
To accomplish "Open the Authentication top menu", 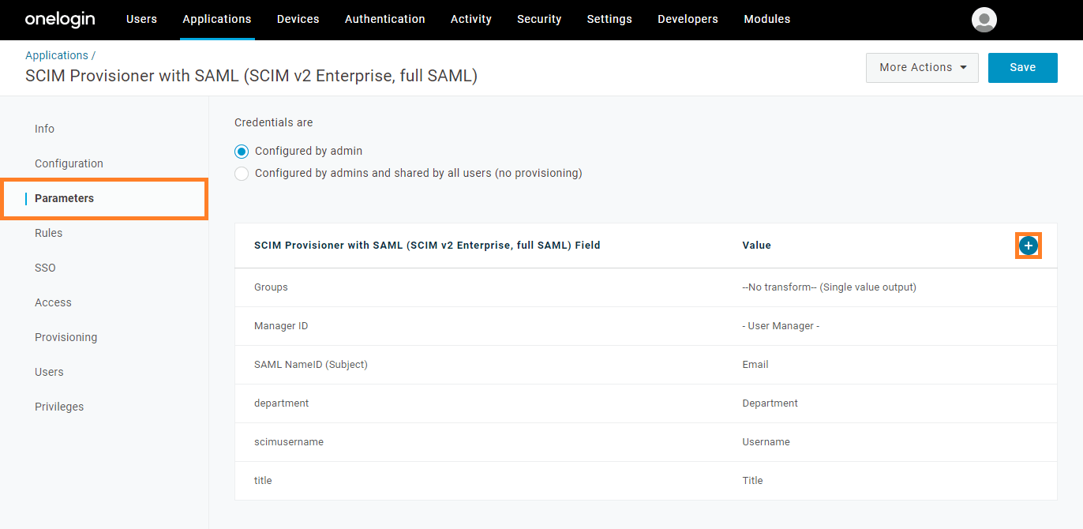I will (x=385, y=19).
